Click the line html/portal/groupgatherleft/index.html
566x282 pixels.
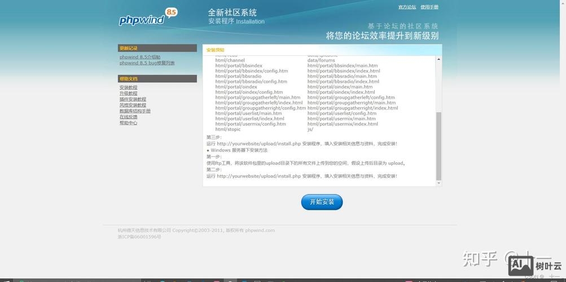(259, 103)
